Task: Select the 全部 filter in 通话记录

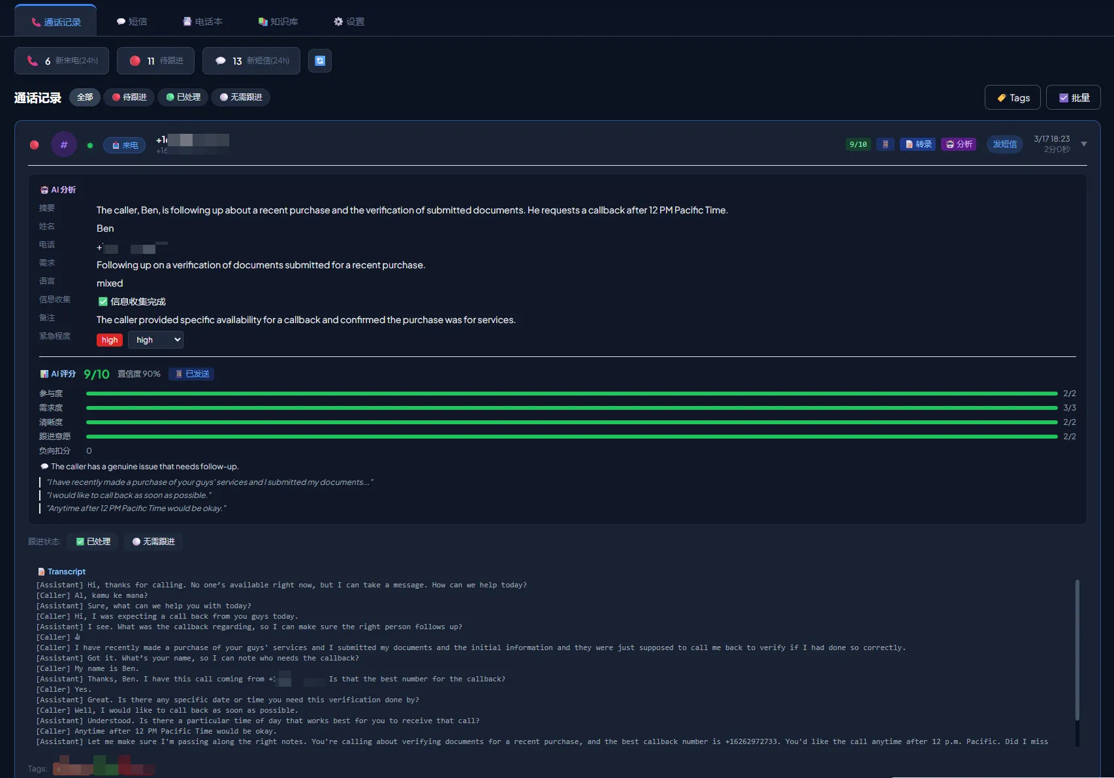Action: coord(84,97)
